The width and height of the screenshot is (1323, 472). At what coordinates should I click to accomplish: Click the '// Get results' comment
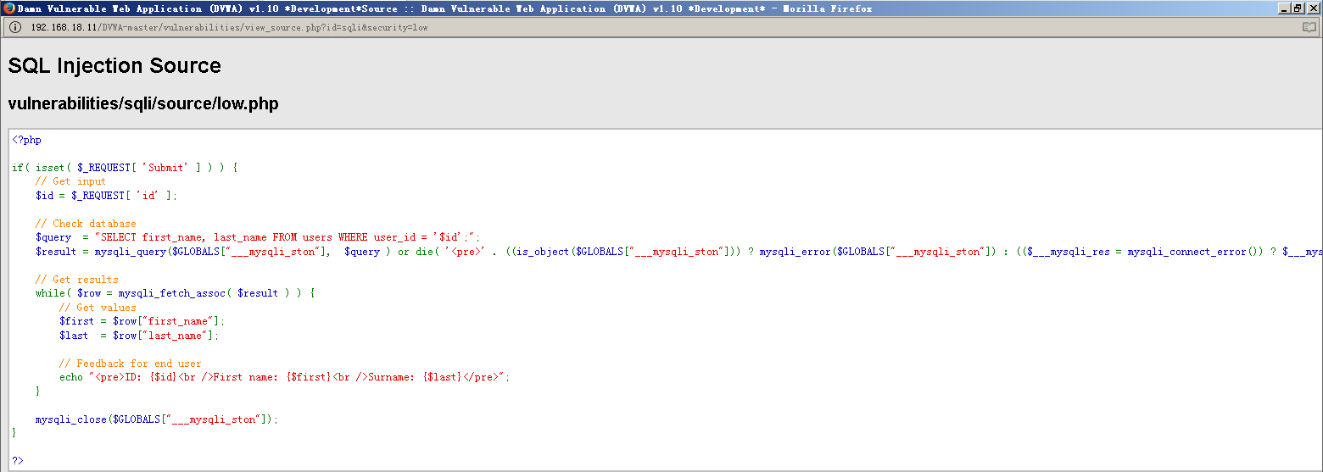[76, 280]
